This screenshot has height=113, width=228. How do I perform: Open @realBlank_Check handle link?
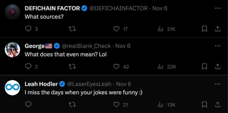click(86, 46)
